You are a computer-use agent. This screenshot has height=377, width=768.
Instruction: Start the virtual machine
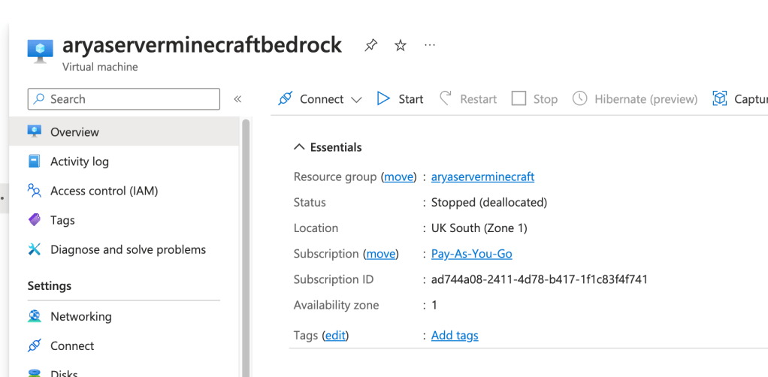point(401,99)
